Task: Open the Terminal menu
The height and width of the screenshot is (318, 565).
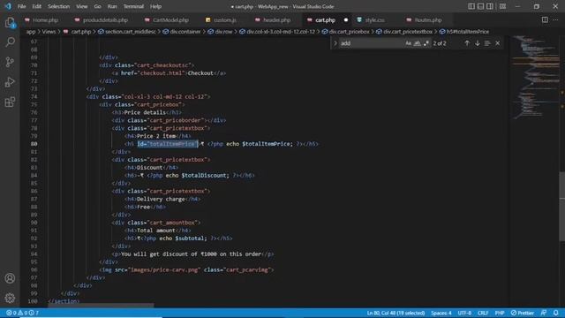Action: [x=133, y=6]
